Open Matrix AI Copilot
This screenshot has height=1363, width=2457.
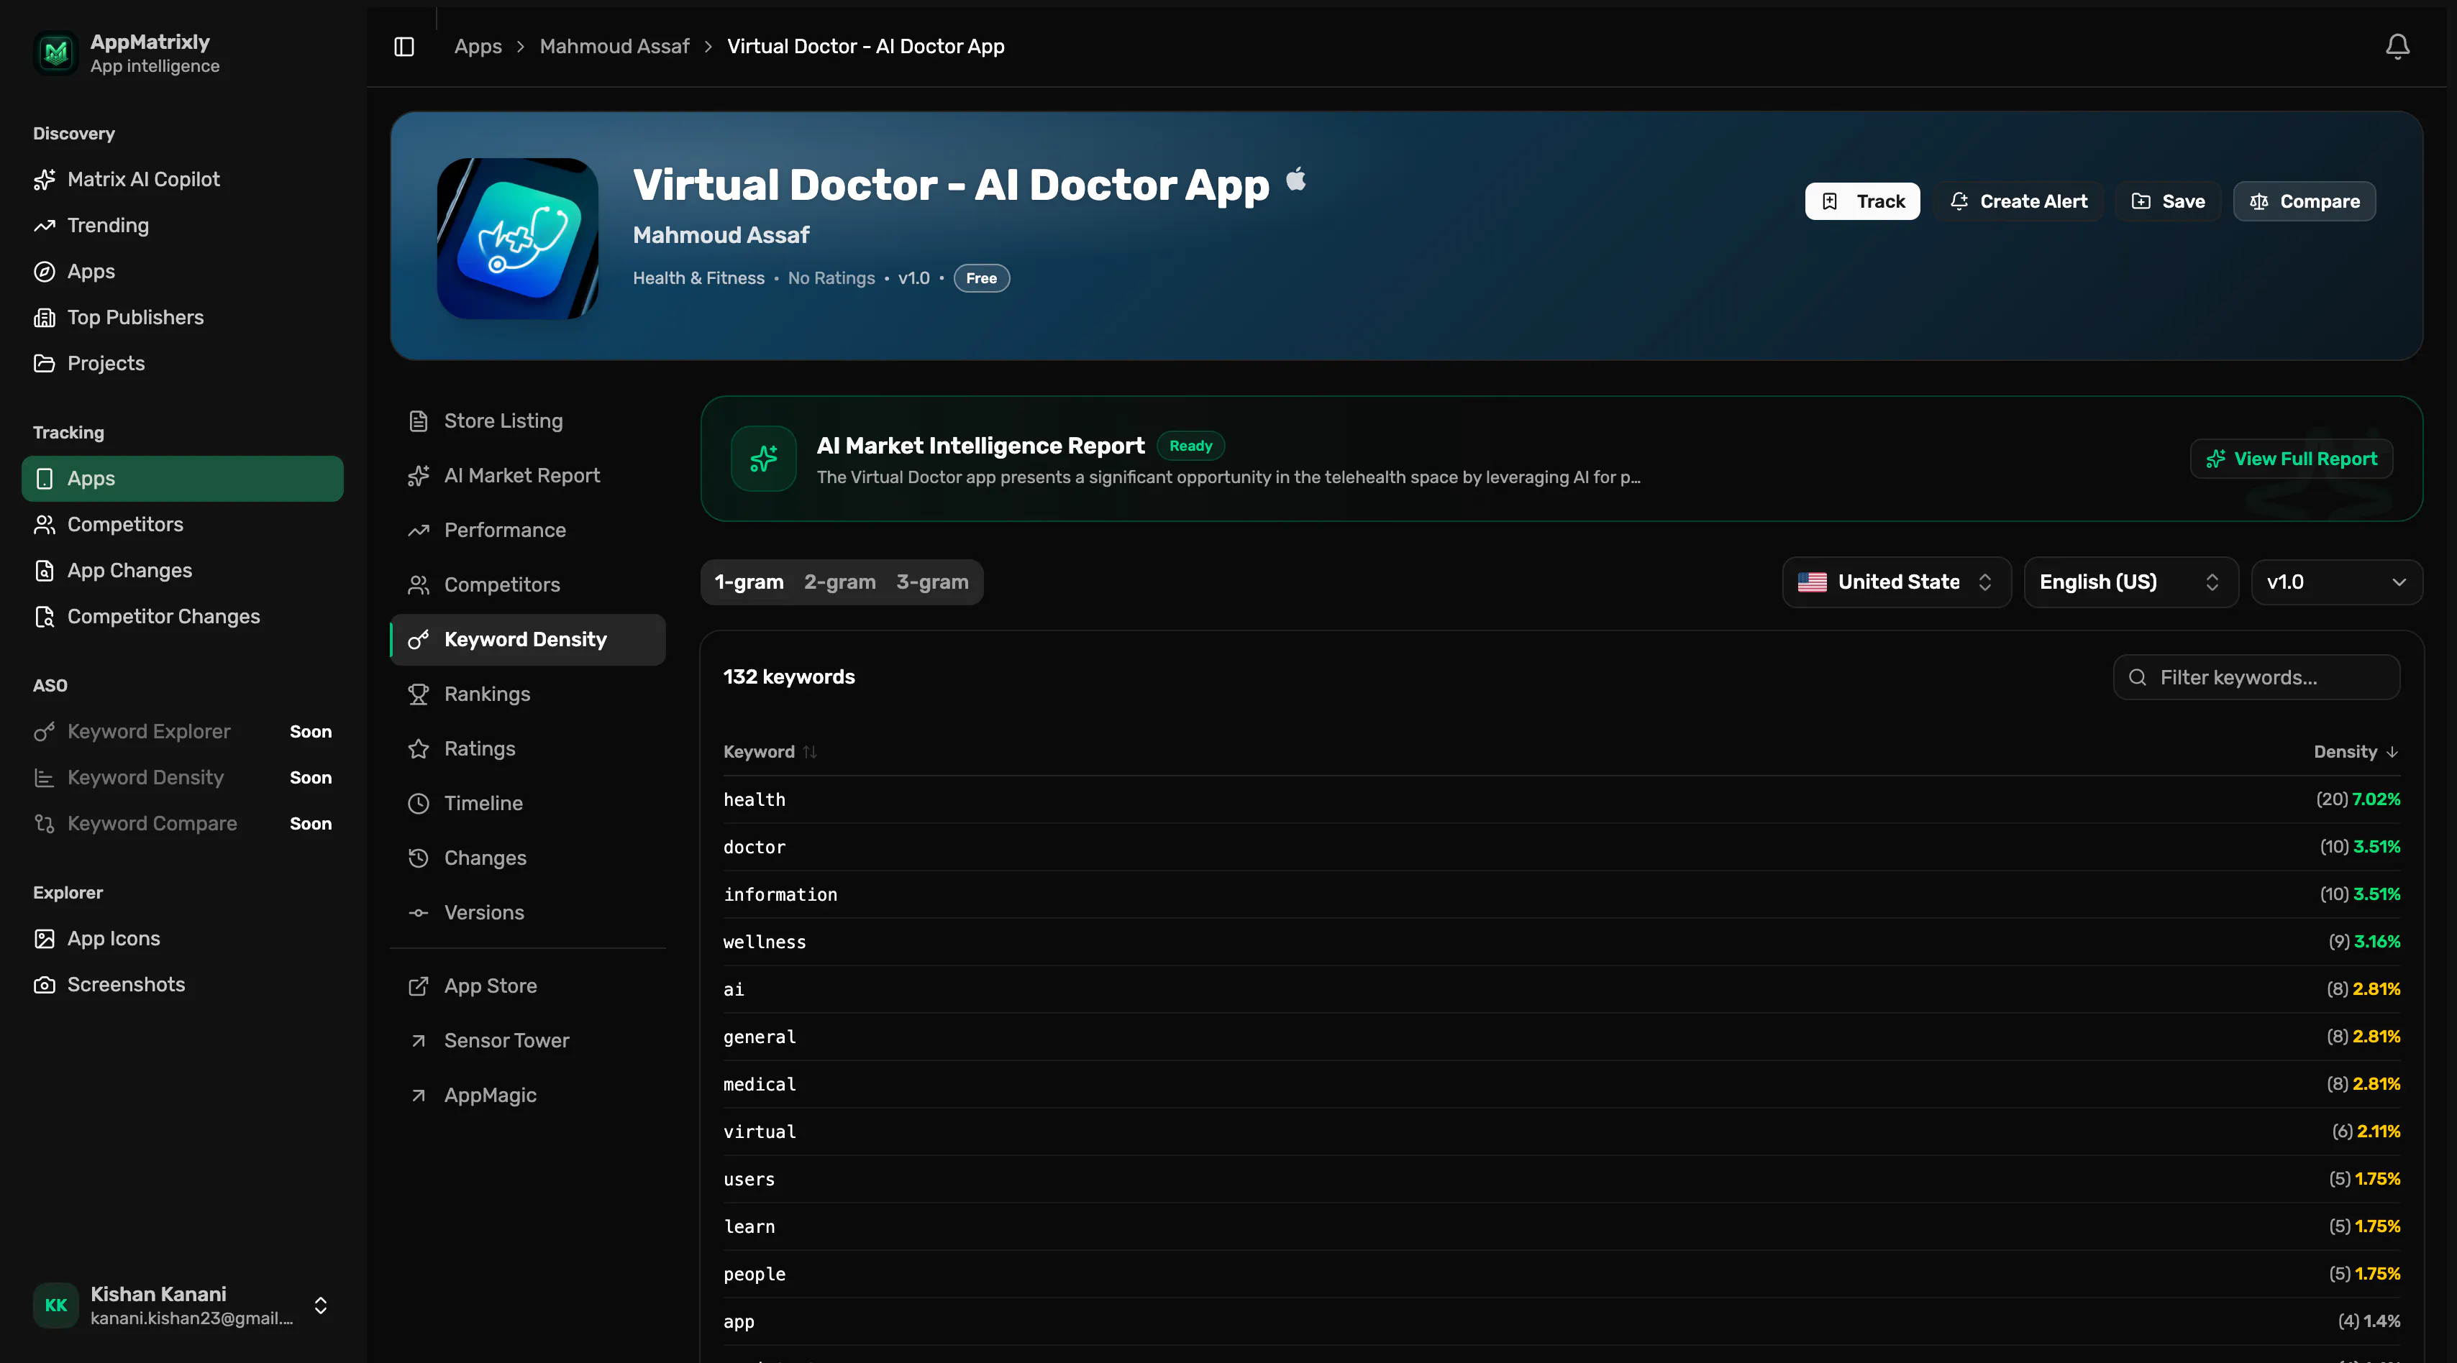[x=182, y=179]
